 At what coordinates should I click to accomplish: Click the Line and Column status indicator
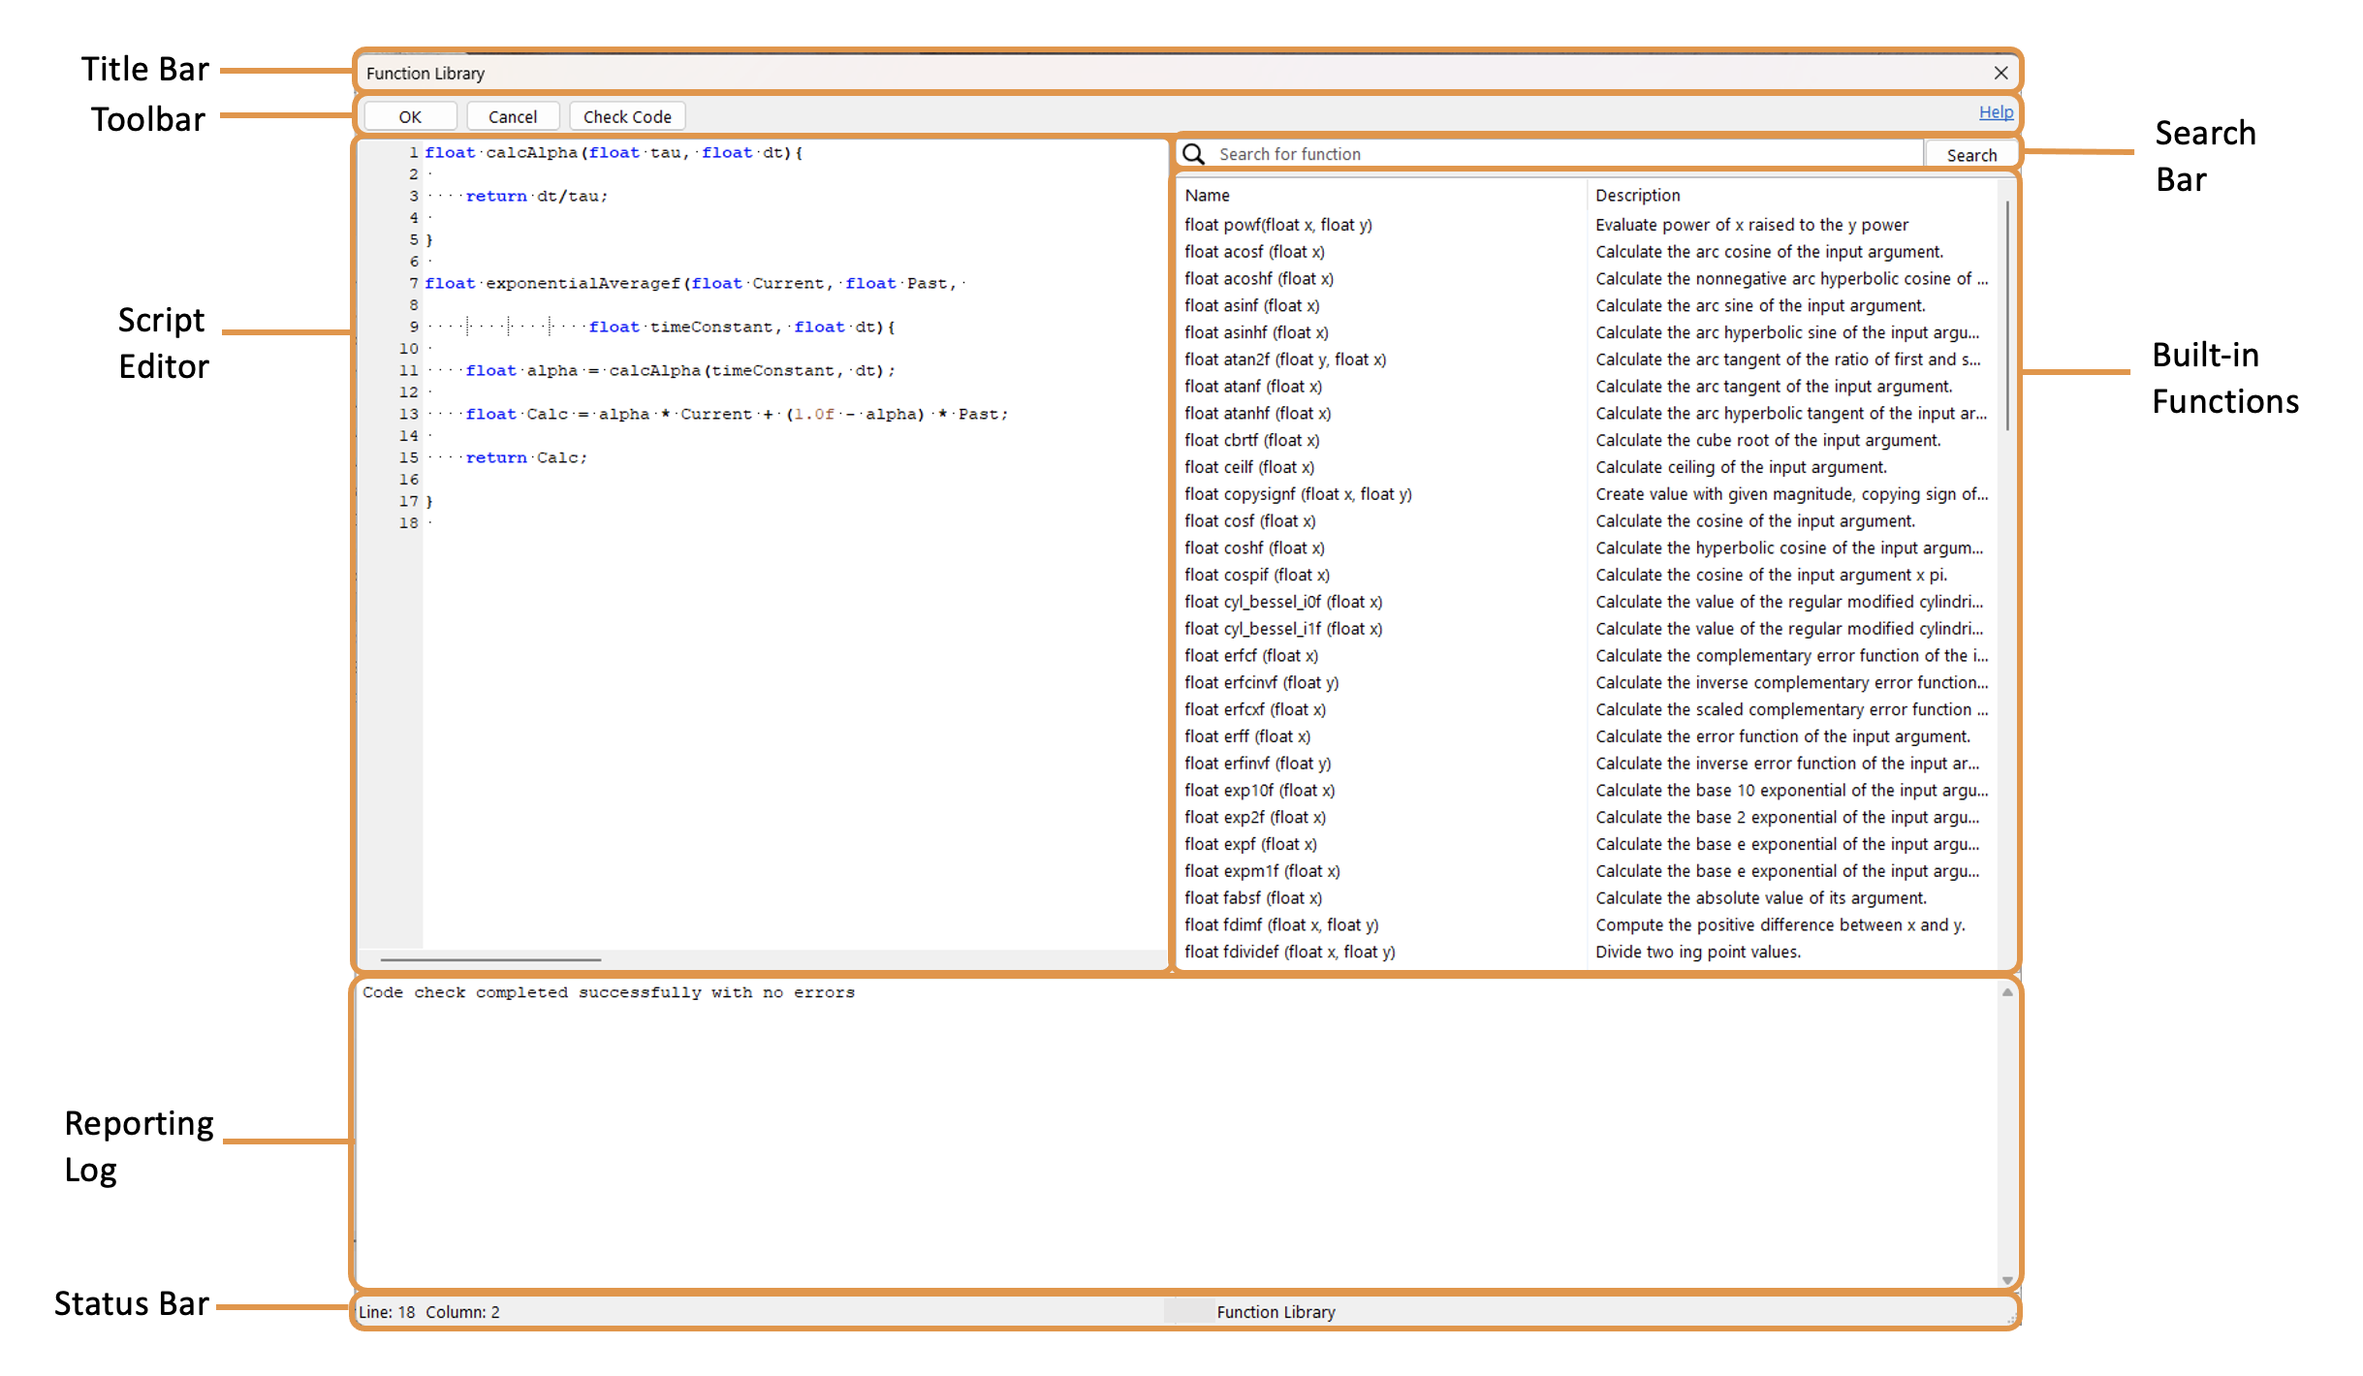[x=428, y=1311]
